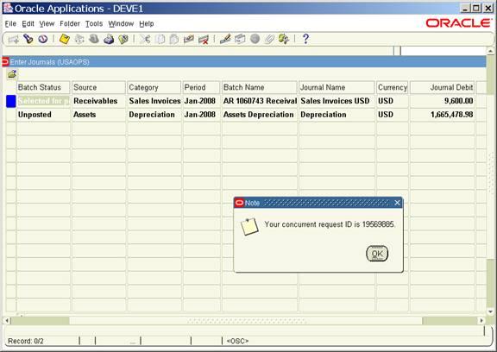Click the Clear Record eraser icon
Viewport: 497px width, 352px height.
[189, 40]
